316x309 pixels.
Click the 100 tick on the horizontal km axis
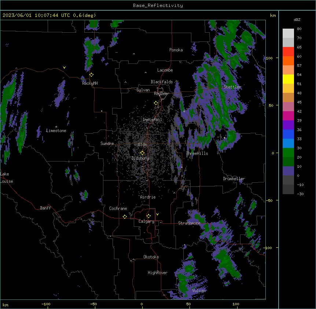tap(236, 304)
